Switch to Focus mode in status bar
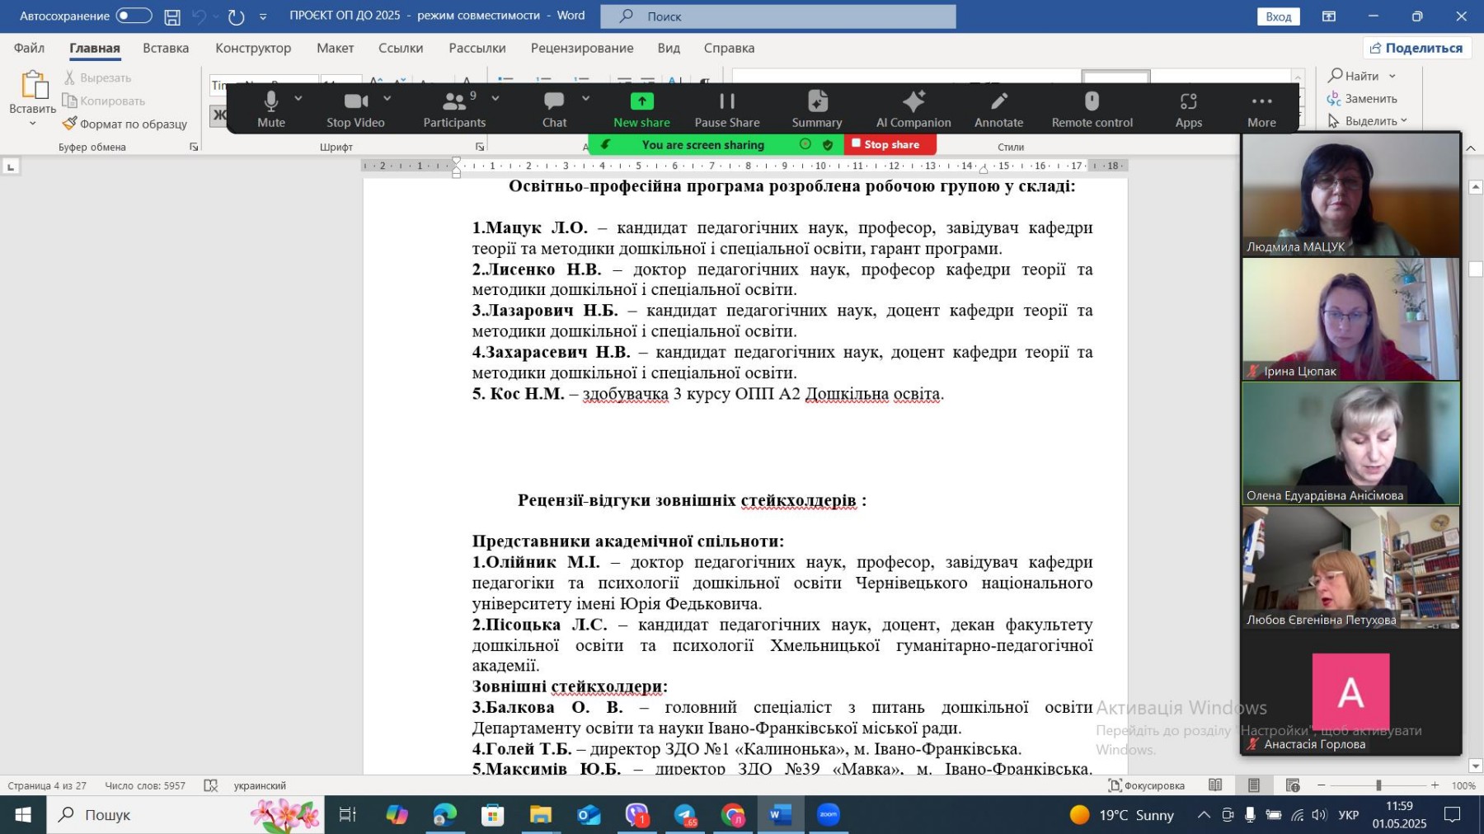Image resolution: width=1484 pixels, height=834 pixels. 1146,785
